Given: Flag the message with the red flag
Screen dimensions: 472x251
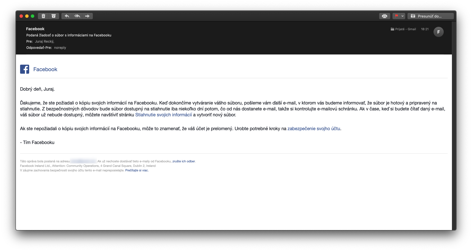Looking at the screenshot, I should pos(396,16).
